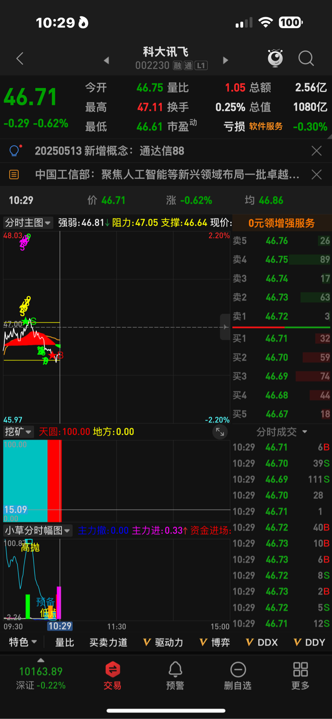The height and width of the screenshot is (719, 332).
Task: Tap the 均 46.86 average price
Action: (264, 200)
